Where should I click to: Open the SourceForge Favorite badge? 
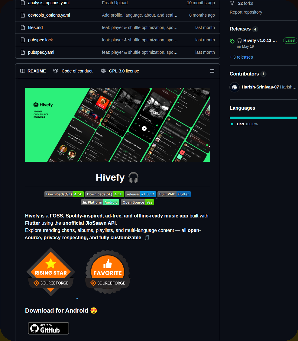pos(108,272)
